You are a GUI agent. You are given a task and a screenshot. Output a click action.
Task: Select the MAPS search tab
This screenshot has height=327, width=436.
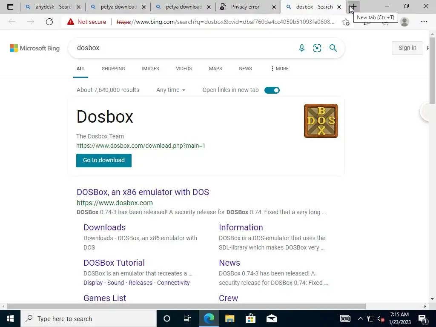click(215, 69)
